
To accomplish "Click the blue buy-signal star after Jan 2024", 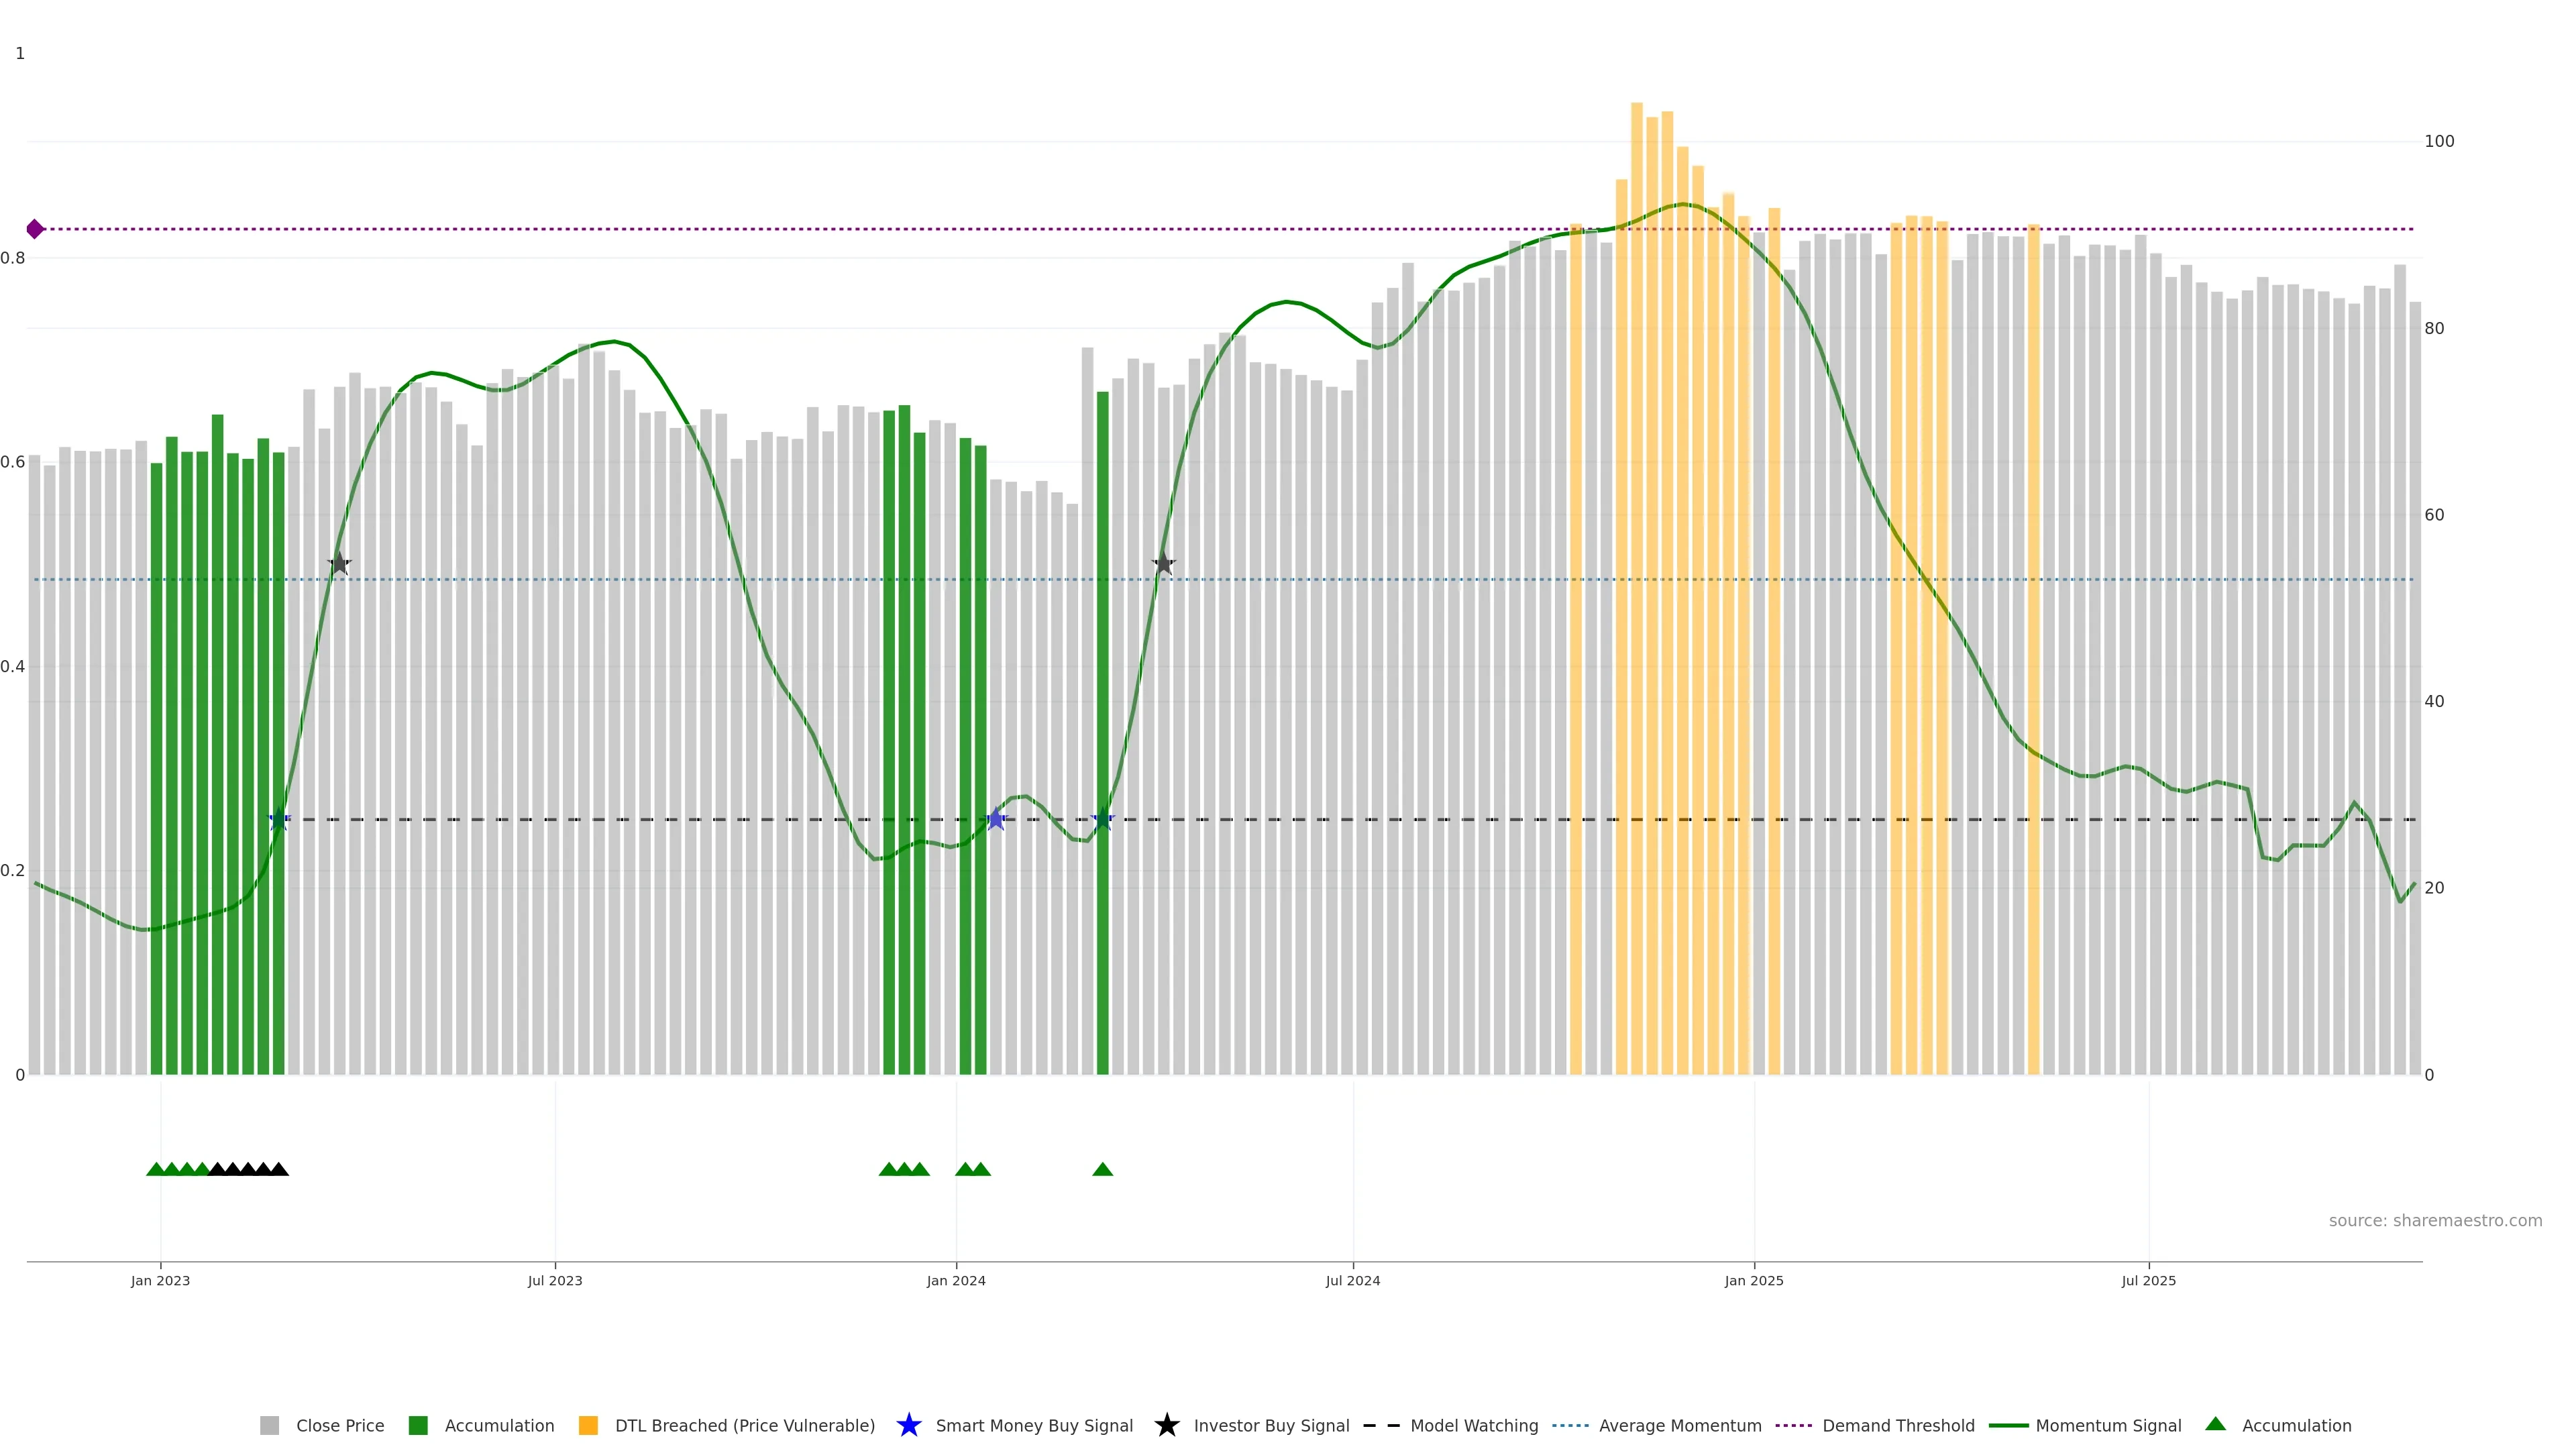I will tap(996, 819).
